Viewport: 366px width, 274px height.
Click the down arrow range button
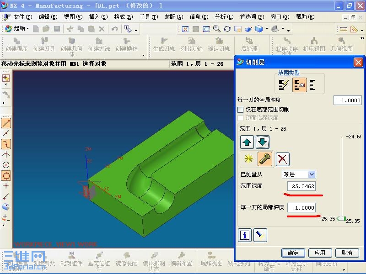[x=263, y=142]
